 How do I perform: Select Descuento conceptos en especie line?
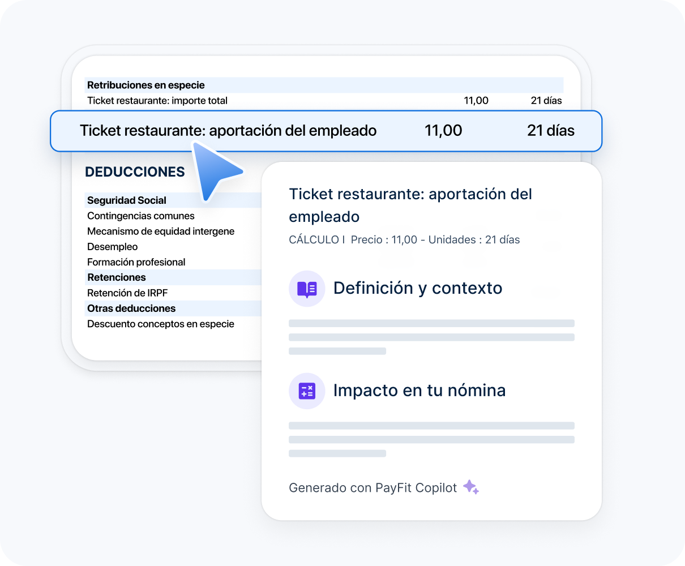tap(161, 324)
